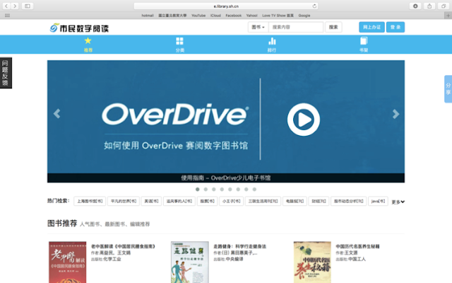
Task: Toggle the Safari sidebar button
Action: coord(28,6)
